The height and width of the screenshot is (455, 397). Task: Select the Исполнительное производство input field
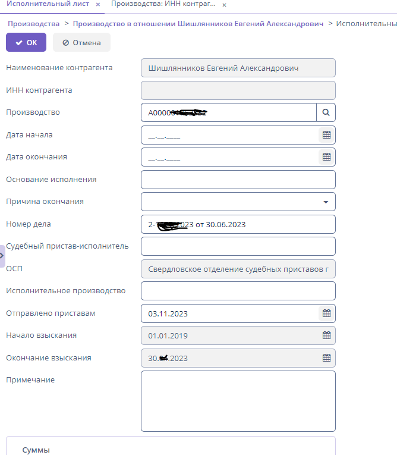tap(238, 291)
